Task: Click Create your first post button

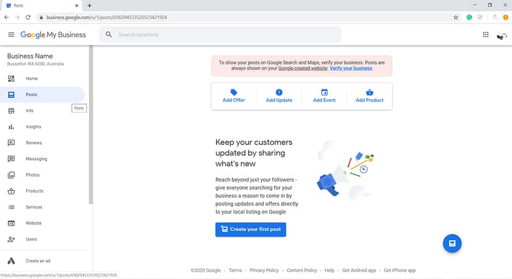Action: pos(251,229)
